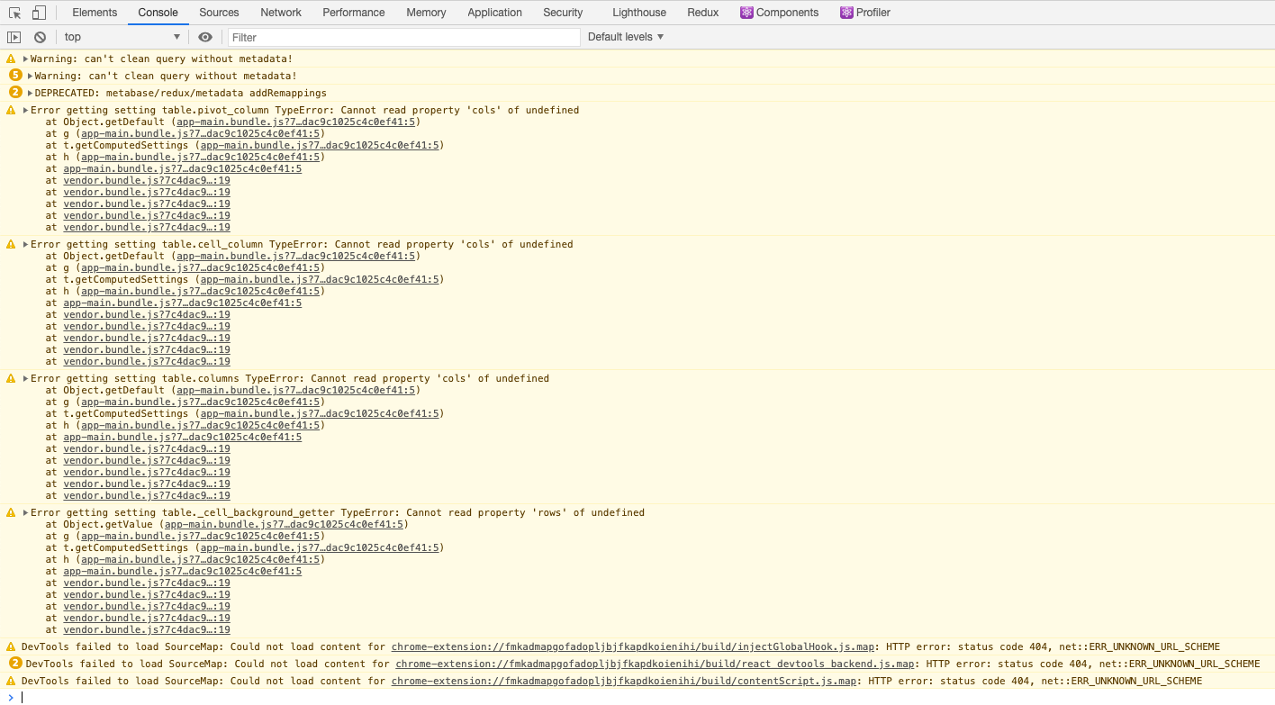Viewport: 1275px width, 705px height.
Task: Click the warning icon beside contentScript SourceMap message
Action: point(11,681)
